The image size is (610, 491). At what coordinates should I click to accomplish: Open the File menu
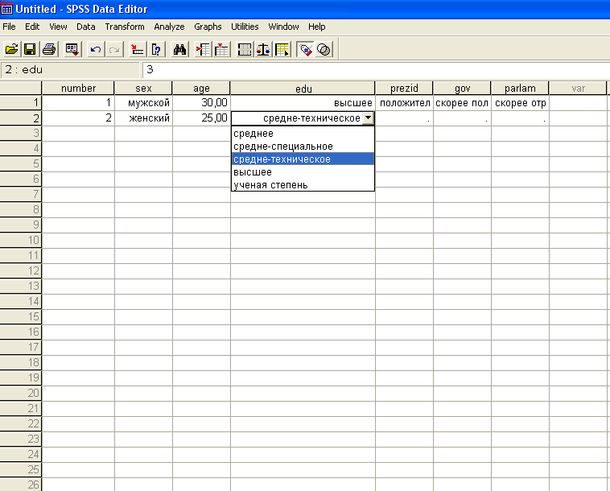9,27
